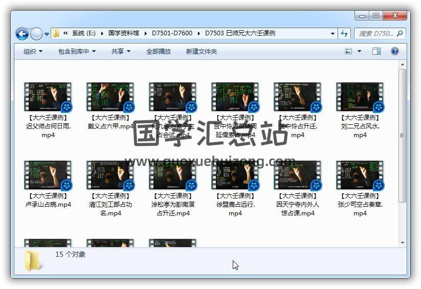The height and width of the screenshot is (289, 421).
Task: Maximize the Explorer window
Action: (x=376, y=16)
